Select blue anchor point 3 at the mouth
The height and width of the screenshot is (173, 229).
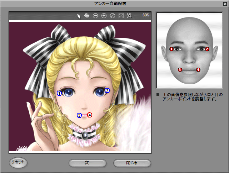[x=79, y=115]
